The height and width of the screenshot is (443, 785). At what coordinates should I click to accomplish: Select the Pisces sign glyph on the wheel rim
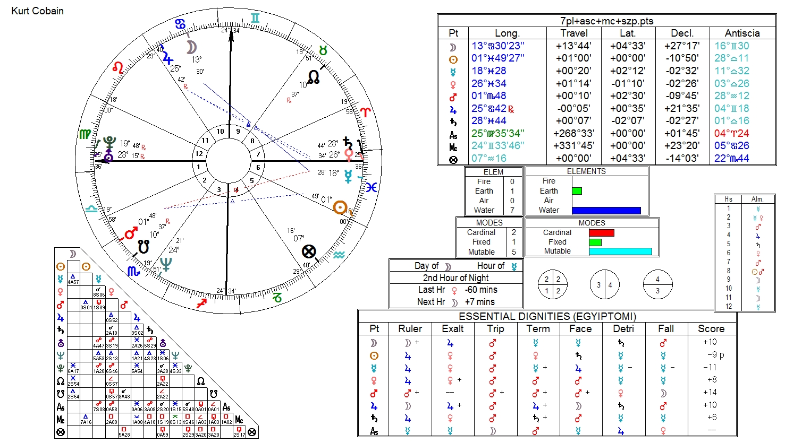pyautogui.click(x=372, y=187)
